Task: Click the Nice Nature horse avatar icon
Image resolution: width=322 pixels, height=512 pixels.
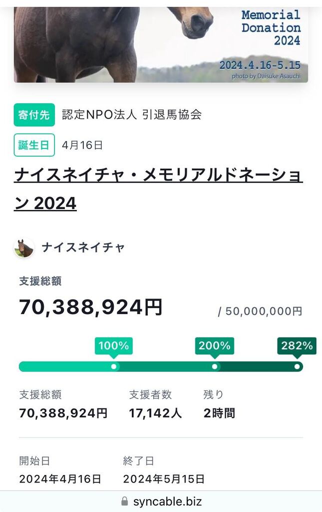Action: [24, 248]
